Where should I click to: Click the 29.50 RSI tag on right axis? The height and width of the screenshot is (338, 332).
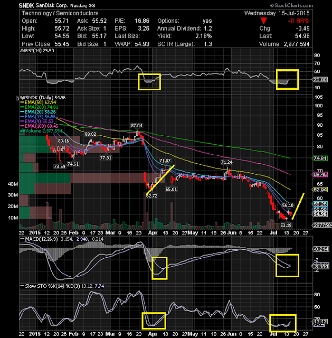point(320,80)
